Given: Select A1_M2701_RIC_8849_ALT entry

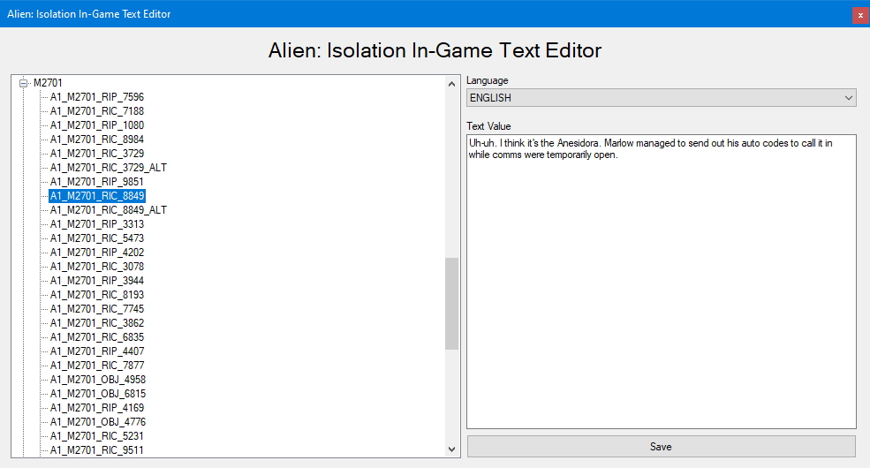Looking at the screenshot, I should (x=109, y=210).
